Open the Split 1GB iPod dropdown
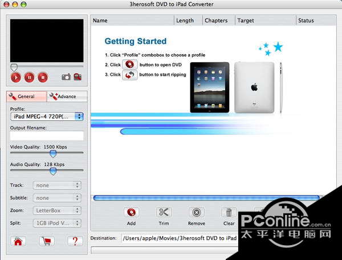The width and height of the screenshot is (342, 260). tap(57, 223)
